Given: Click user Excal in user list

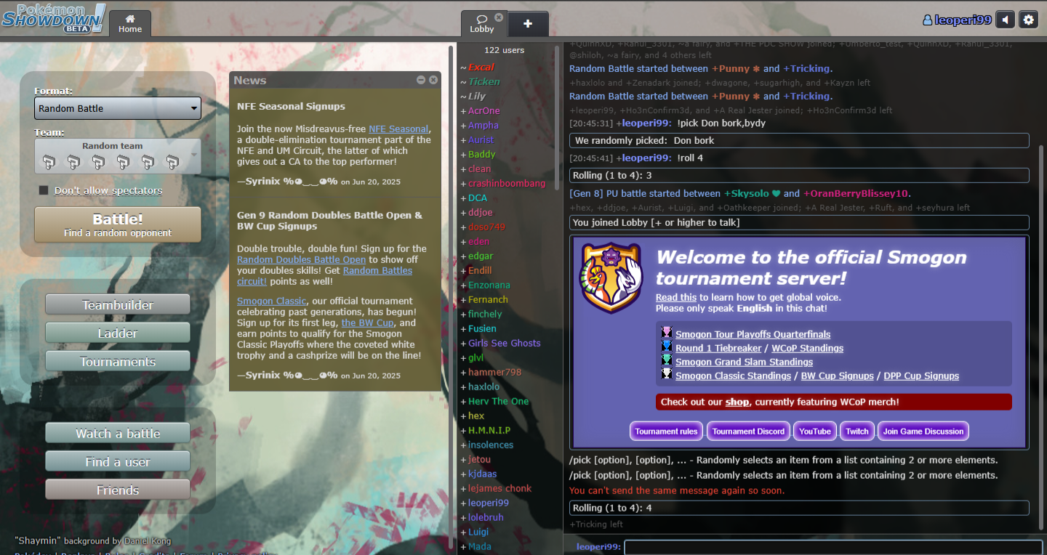Looking at the screenshot, I should 481,67.
